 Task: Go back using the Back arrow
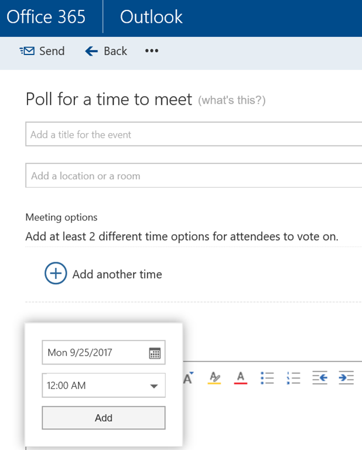(x=92, y=51)
